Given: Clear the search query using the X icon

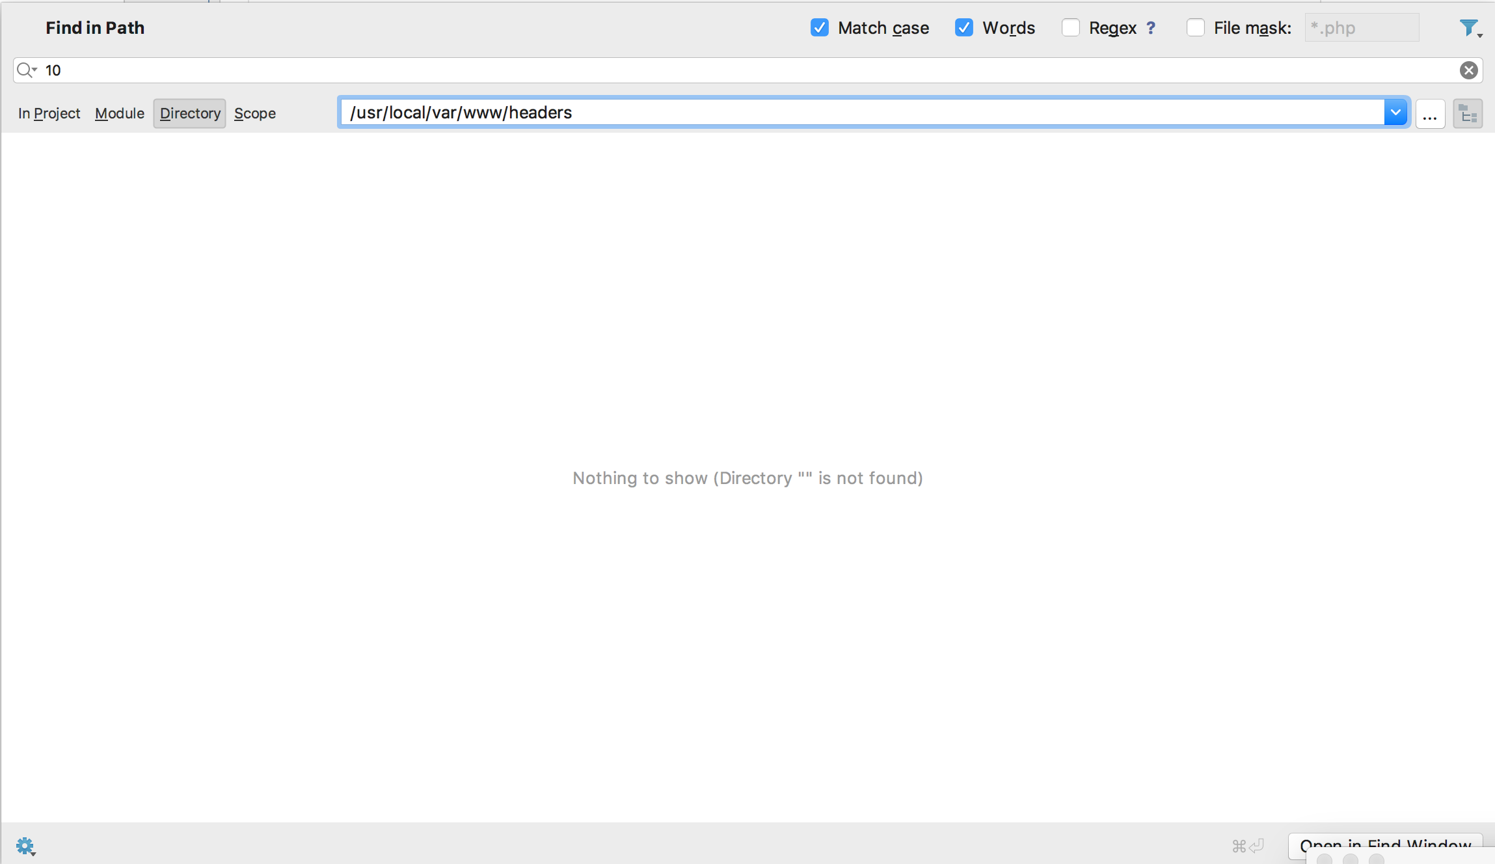Looking at the screenshot, I should coord(1468,70).
